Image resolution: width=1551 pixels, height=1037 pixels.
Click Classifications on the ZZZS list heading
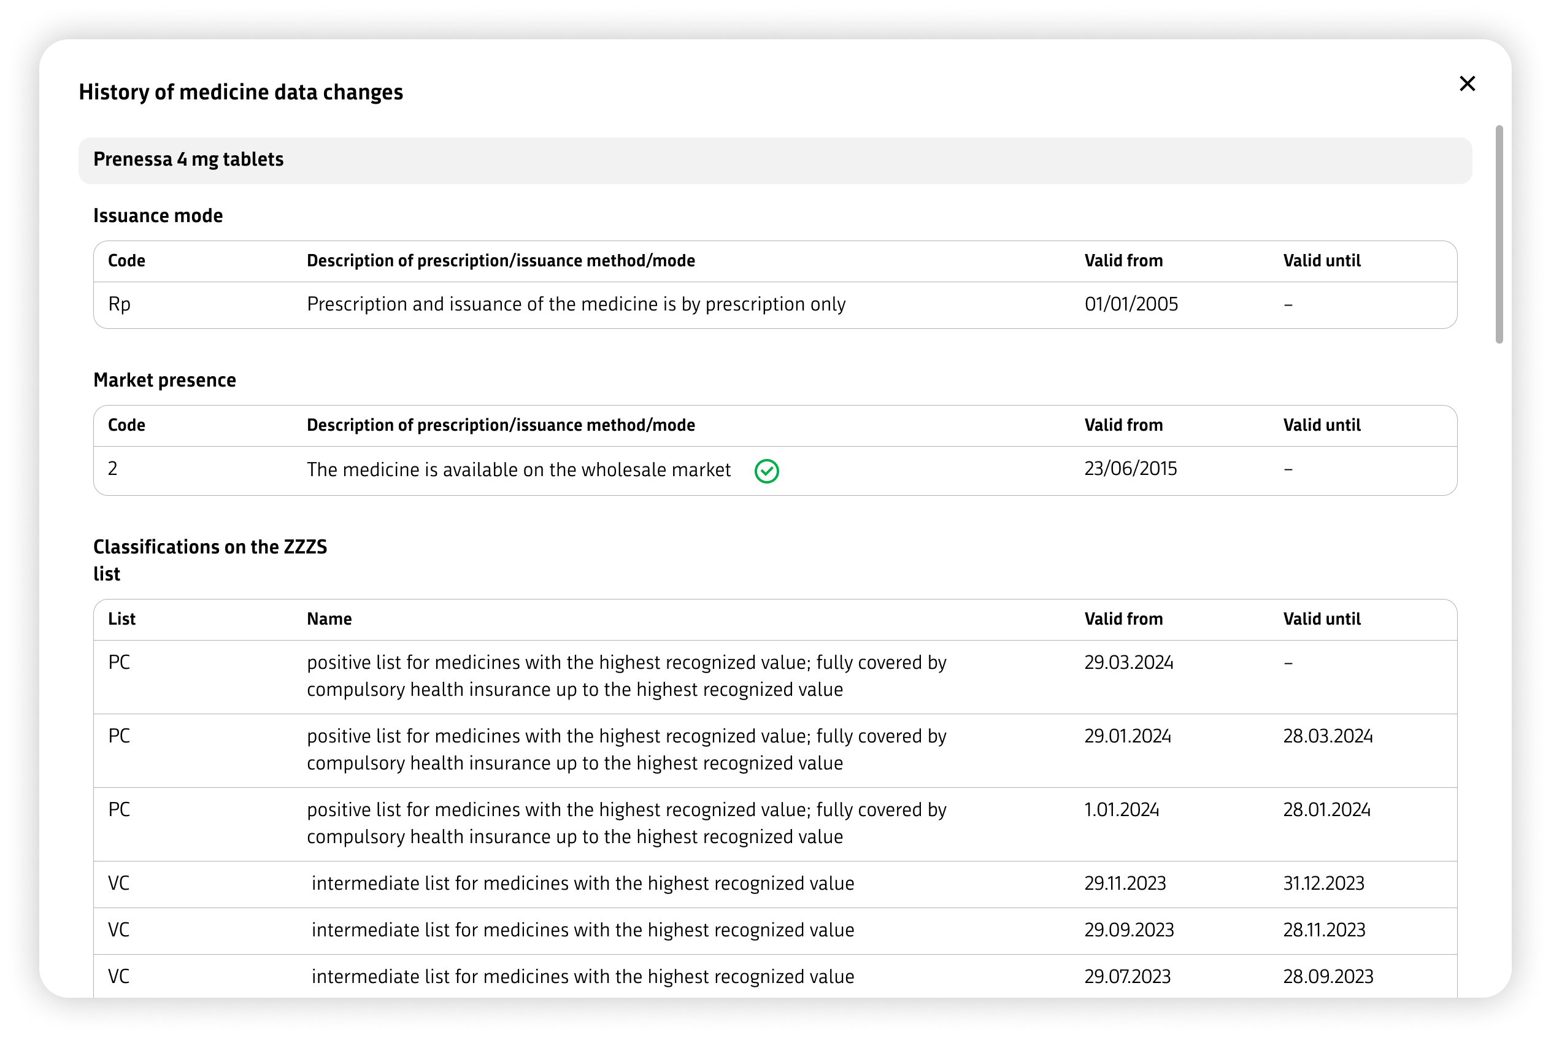[x=210, y=560]
